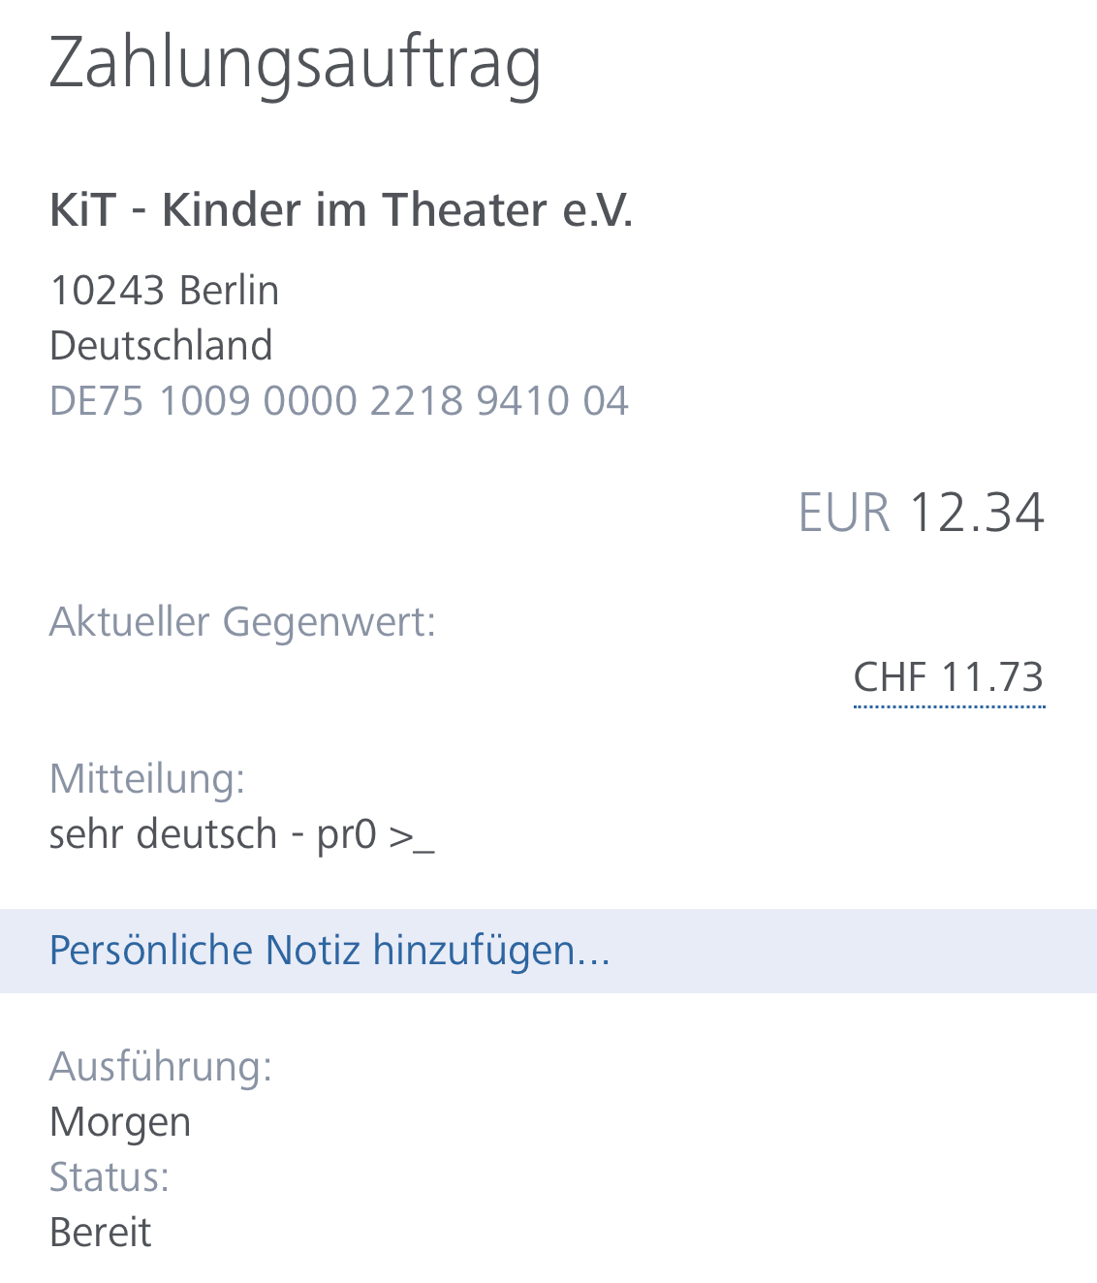The height and width of the screenshot is (1283, 1097).
Task: Select recipient name KiT - Kinder im Theater e.V.
Action: point(341,210)
